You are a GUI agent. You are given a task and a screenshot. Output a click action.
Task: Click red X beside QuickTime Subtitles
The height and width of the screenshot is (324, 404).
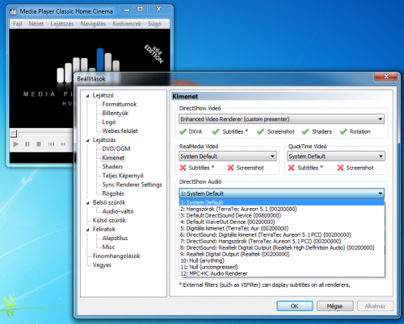(x=291, y=168)
